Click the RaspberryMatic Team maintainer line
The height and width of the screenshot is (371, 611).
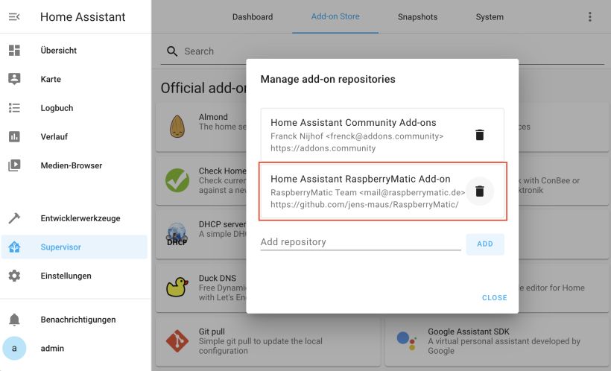[367, 192]
